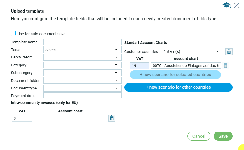Expand the Debit/Credit dropdown
Screen dimensions: 244x150
pyautogui.click(x=82, y=58)
